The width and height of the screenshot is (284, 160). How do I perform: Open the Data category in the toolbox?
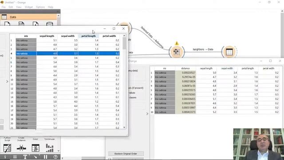click(28, 17)
